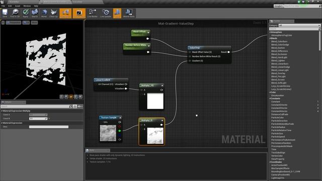Set preview mesh to cube shape
Image resolution: width=322 pixels, height=181 pixels.
coord(76,97)
